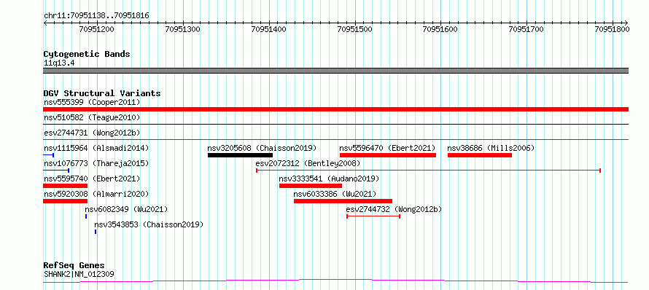Click the nsv555399 (Cooper2011) variant label
Screen dimensions: 649x290
coord(92,102)
